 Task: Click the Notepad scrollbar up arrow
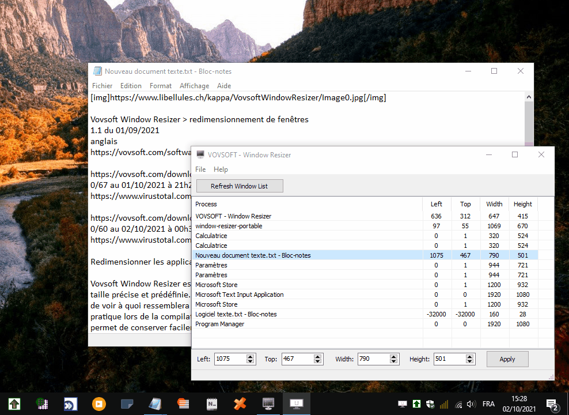529,97
